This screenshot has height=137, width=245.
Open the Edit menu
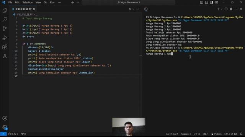[17, 2]
